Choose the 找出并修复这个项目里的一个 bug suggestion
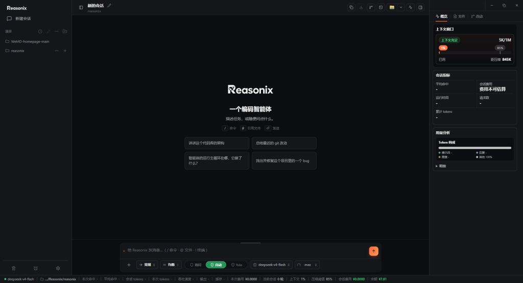The width and height of the screenshot is (523, 283). 284,160
